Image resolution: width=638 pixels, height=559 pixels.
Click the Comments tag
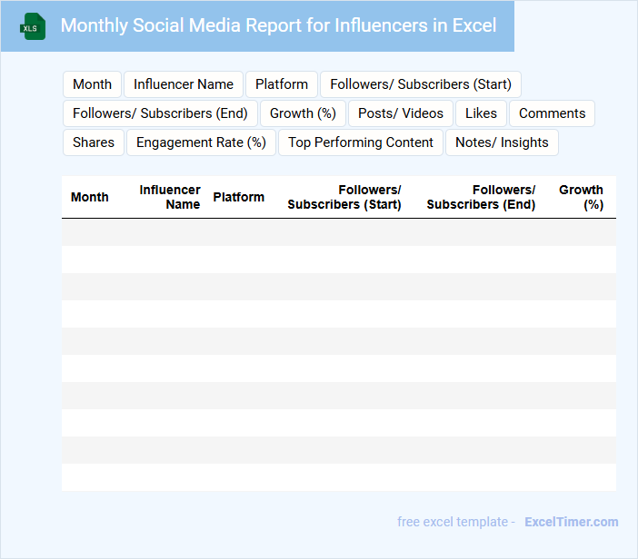552,113
